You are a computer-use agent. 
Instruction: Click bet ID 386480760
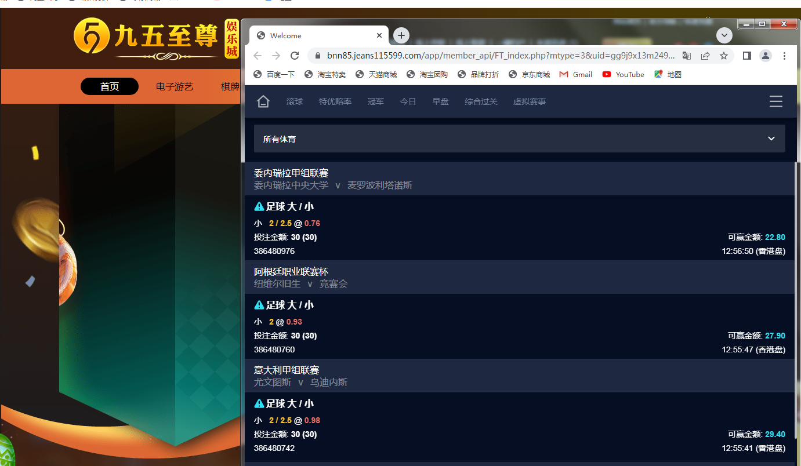[274, 349]
